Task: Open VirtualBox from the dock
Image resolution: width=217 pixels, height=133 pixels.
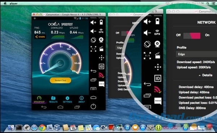Action: (x=57, y=128)
